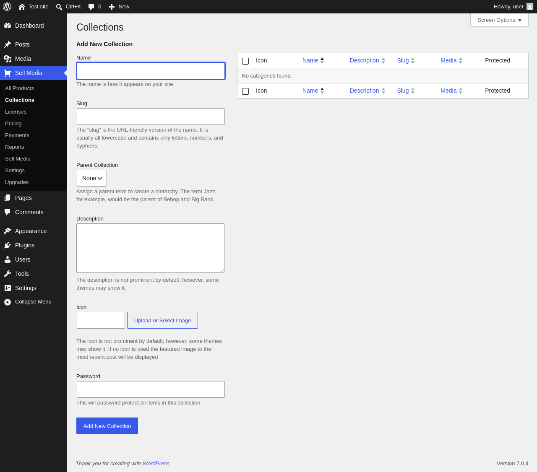Click the Dashboard gauge icon
This screenshot has width=537, height=472.
(x=8, y=26)
